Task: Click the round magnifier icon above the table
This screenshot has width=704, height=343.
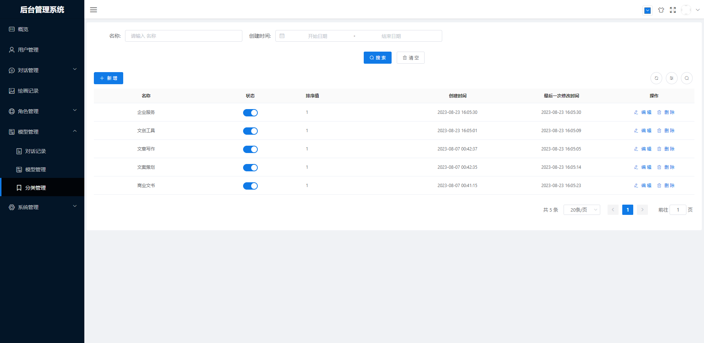Action: tap(686, 78)
